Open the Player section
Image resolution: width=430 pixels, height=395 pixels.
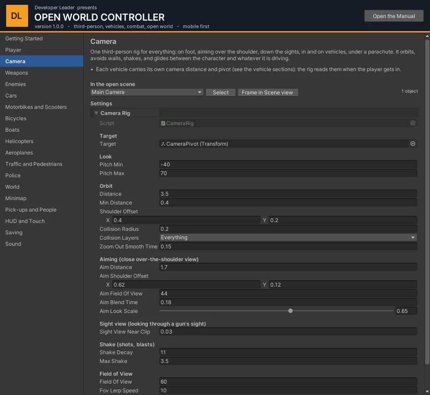[42, 50]
